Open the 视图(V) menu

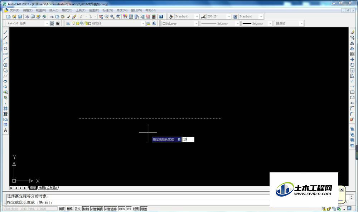pyautogui.click(x=41, y=10)
